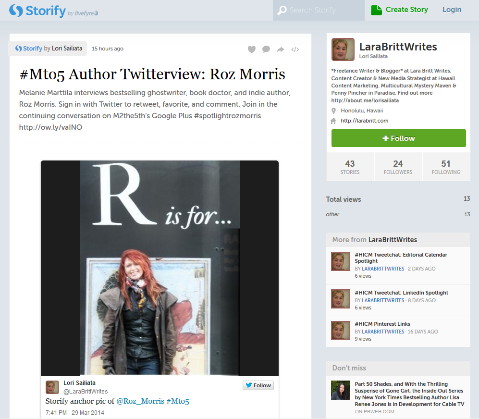This screenshot has height=419, width=479.
Task: Open comments via speech bubble icon
Action: point(266,49)
